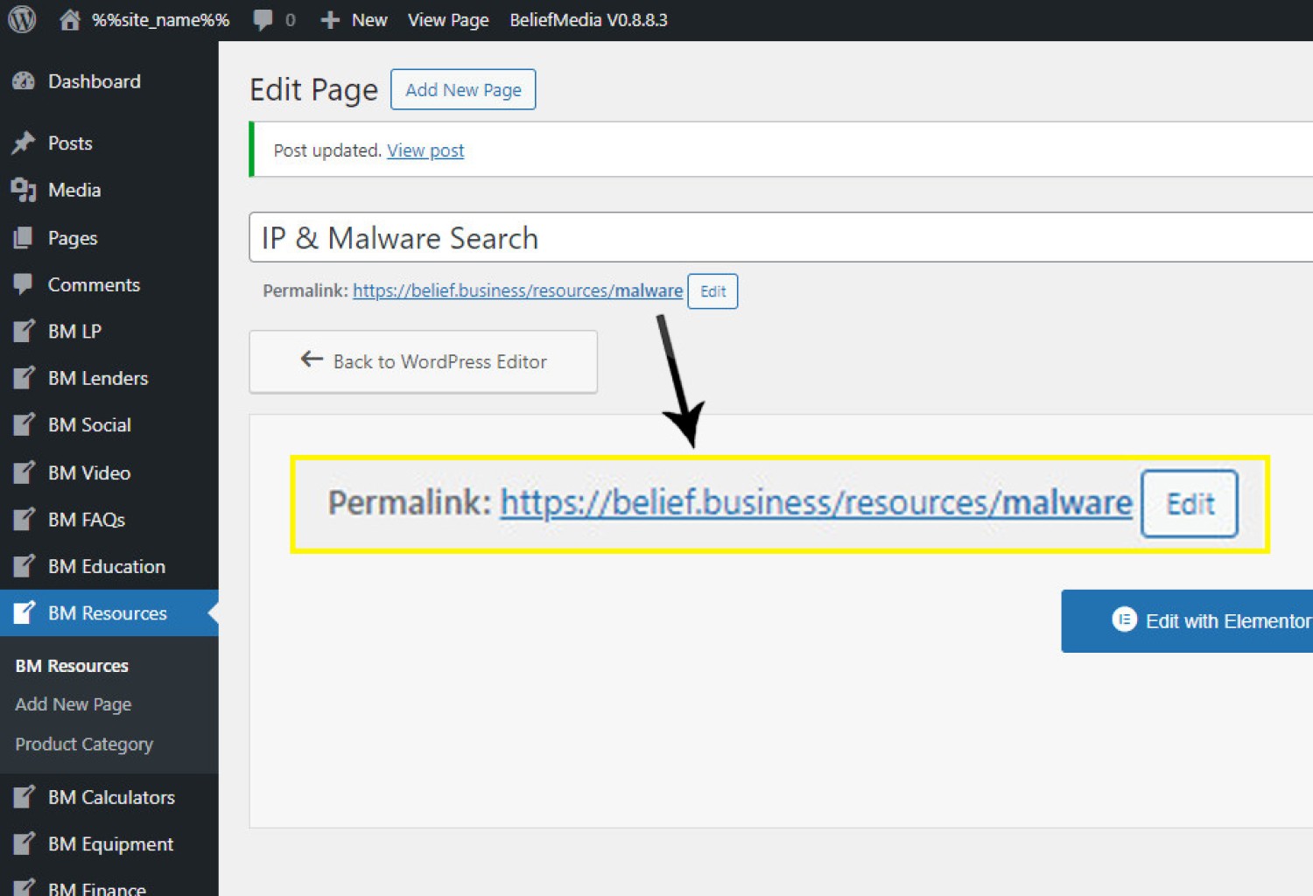Click the comments bubble icon in admin bar
Viewport: 1313px width, 896px height.
pyautogui.click(x=263, y=20)
